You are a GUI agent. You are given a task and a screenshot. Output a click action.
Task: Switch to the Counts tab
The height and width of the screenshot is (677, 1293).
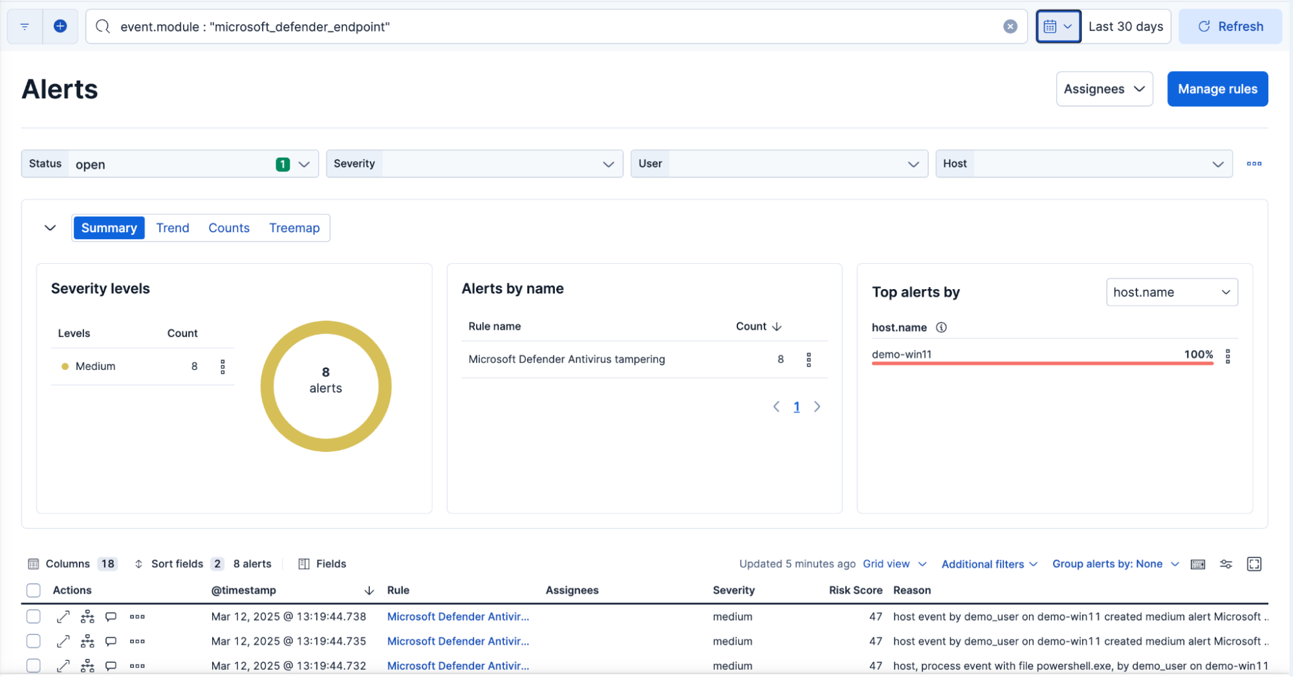[229, 228]
